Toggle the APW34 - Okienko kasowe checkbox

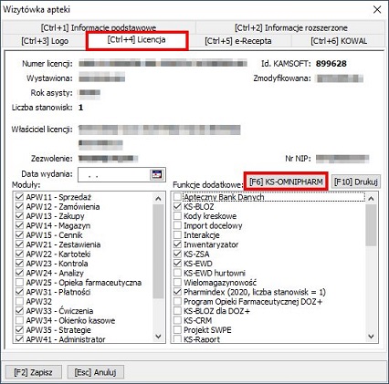pos(19,320)
